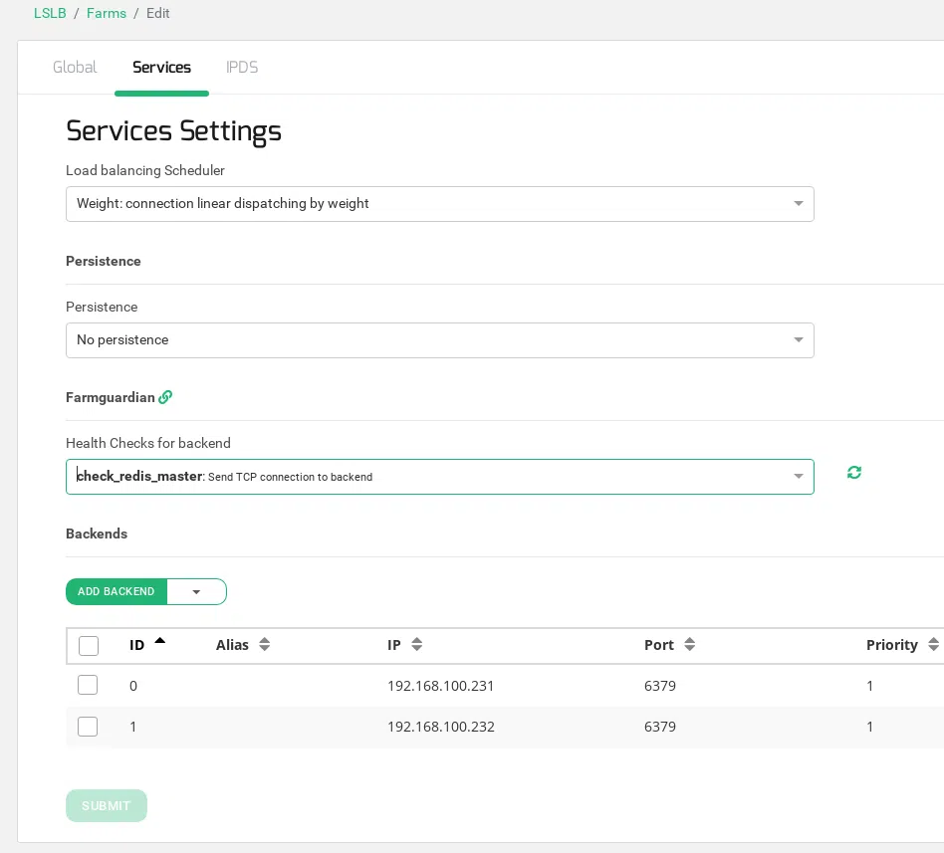Switch to the Global tab
944x853 pixels.
pyautogui.click(x=75, y=68)
